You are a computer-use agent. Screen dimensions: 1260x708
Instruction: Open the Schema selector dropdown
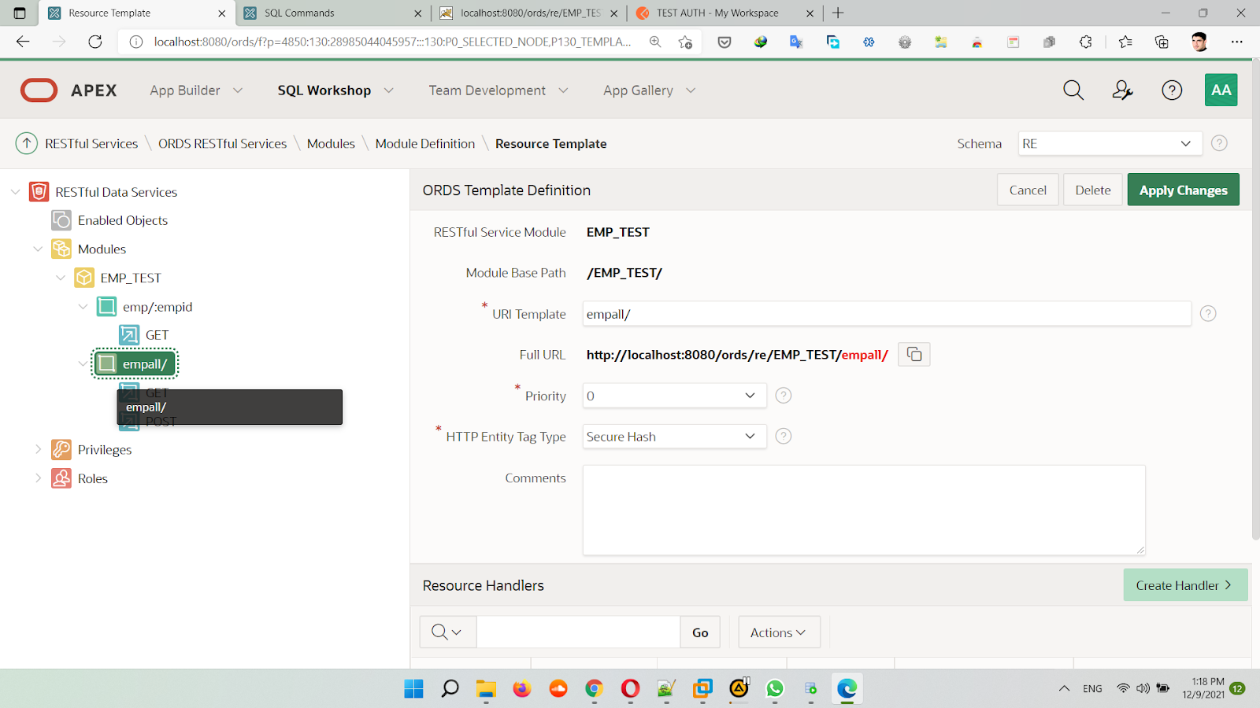coord(1109,143)
